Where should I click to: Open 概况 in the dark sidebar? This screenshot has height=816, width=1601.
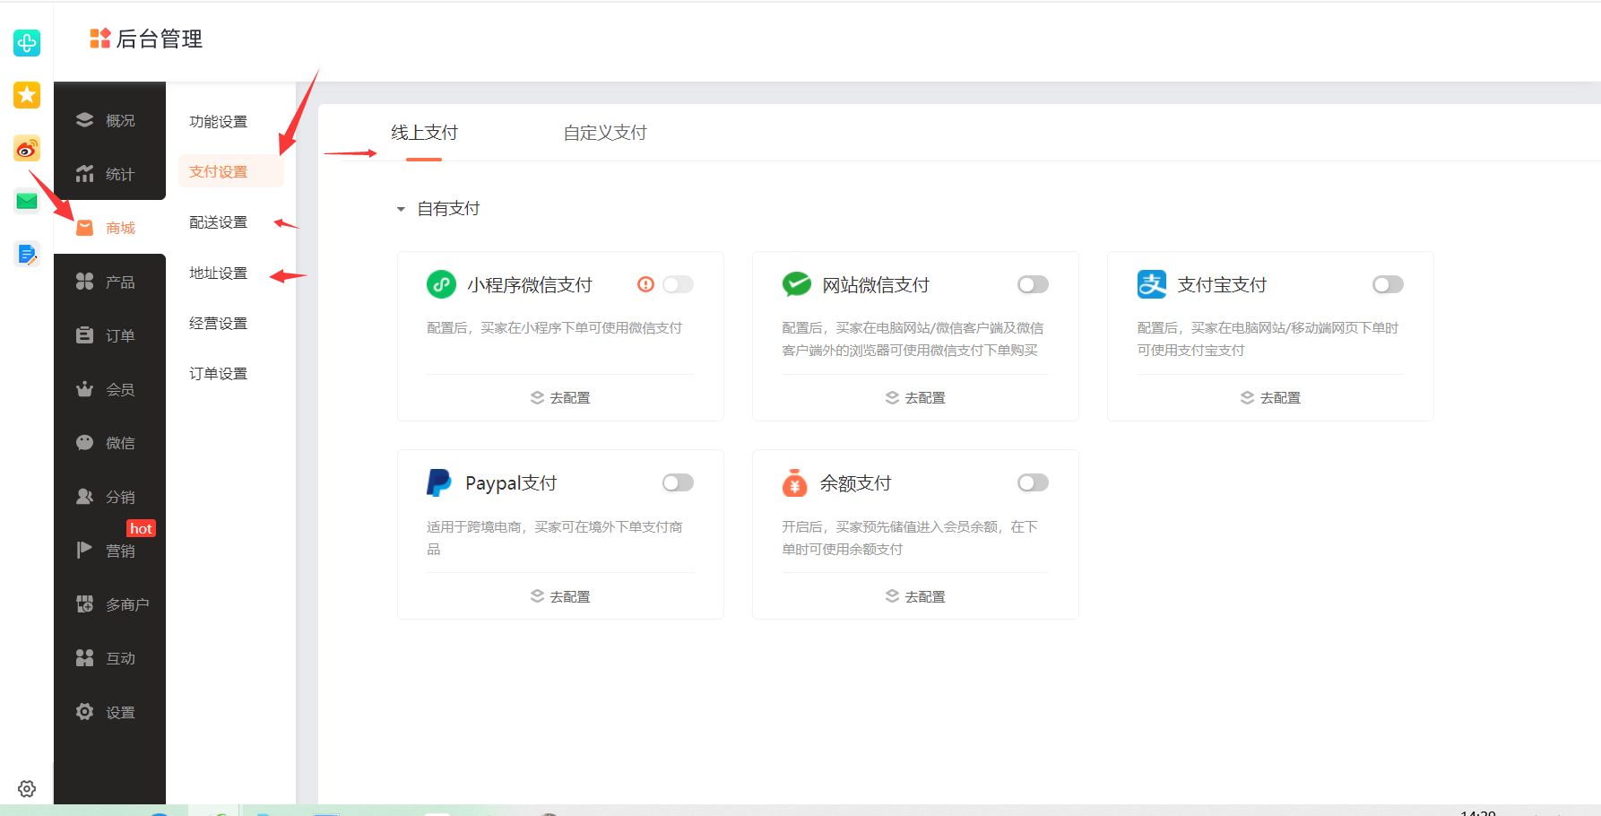coord(109,120)
